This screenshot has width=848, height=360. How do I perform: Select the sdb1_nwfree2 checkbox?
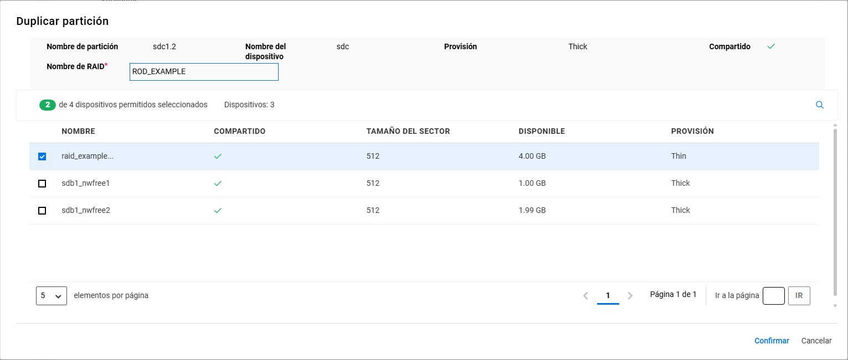click(x=42, y=211)
